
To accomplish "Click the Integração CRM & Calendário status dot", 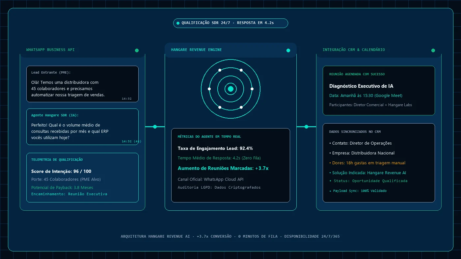I will [x=433, y=50].
